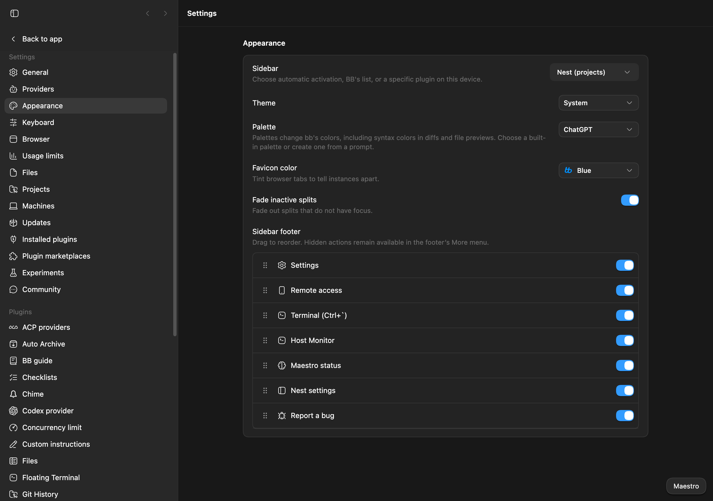Click the Nest settings panel icon
Viewport: 713px width, 501px height.
click(282, 391)
